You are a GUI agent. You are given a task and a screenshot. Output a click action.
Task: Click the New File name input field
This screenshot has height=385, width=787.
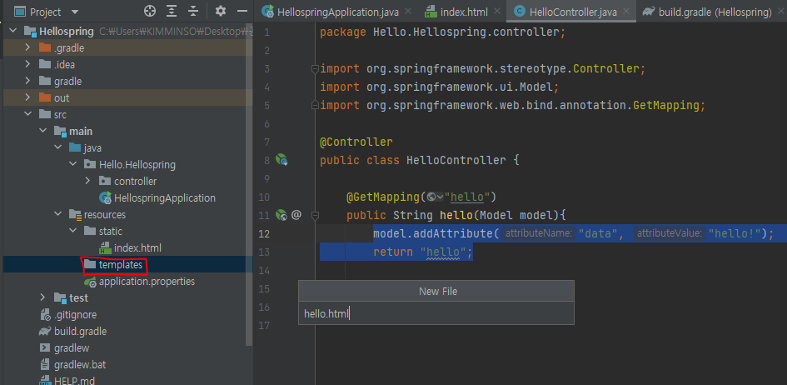click(436, 313)
